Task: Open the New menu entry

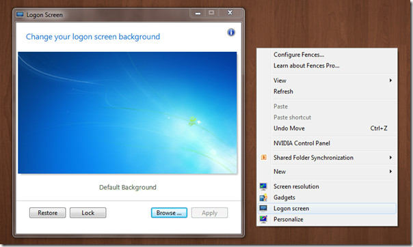Action: pos(327,171)
